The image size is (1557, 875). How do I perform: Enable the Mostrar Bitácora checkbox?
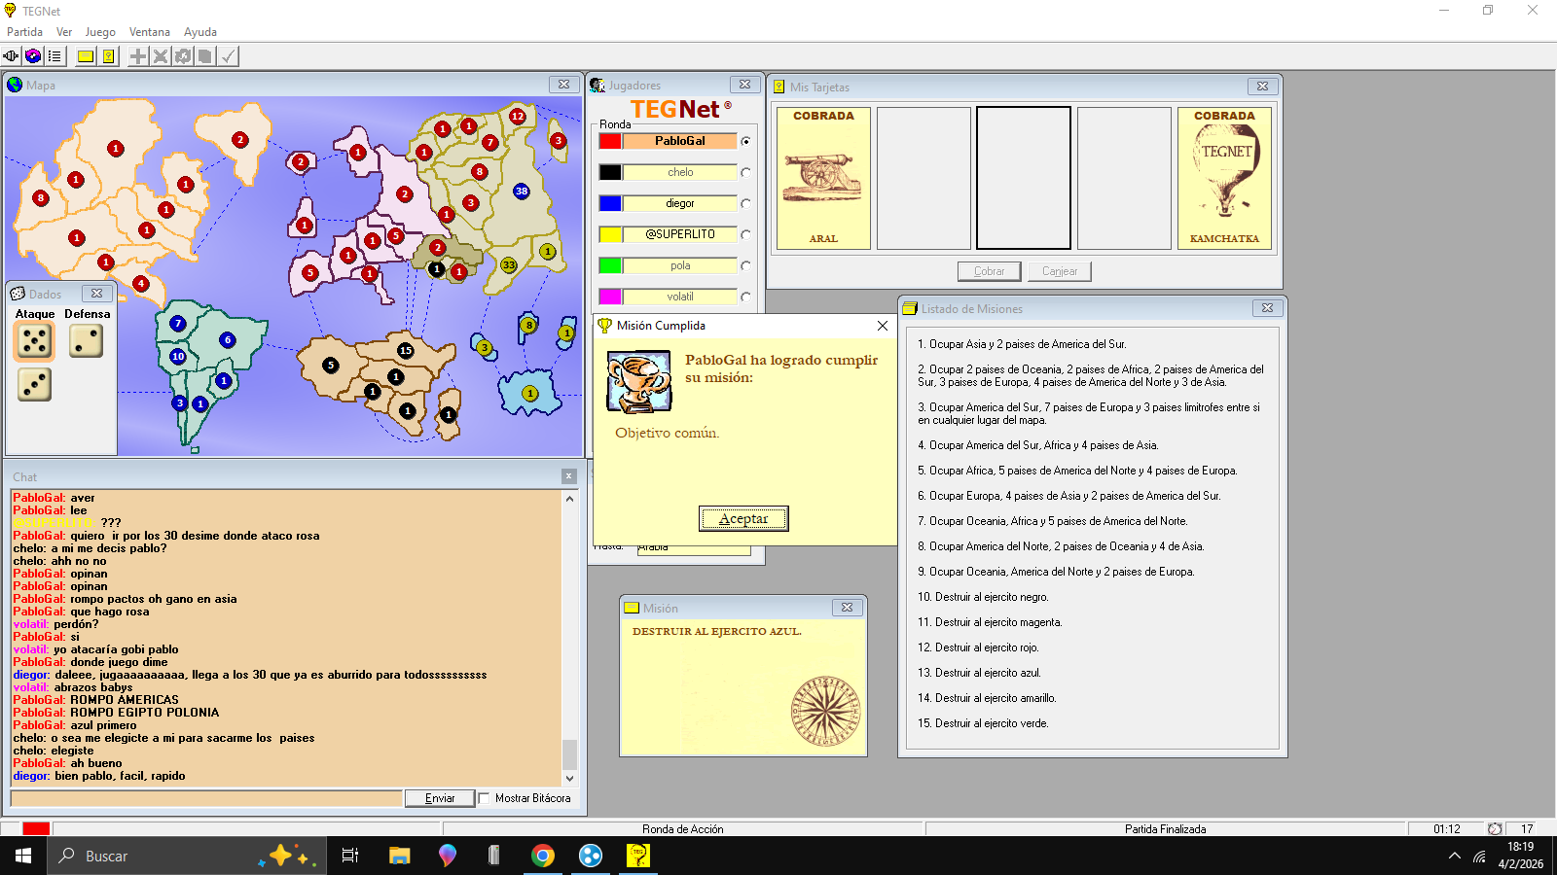tap(484, 798)
